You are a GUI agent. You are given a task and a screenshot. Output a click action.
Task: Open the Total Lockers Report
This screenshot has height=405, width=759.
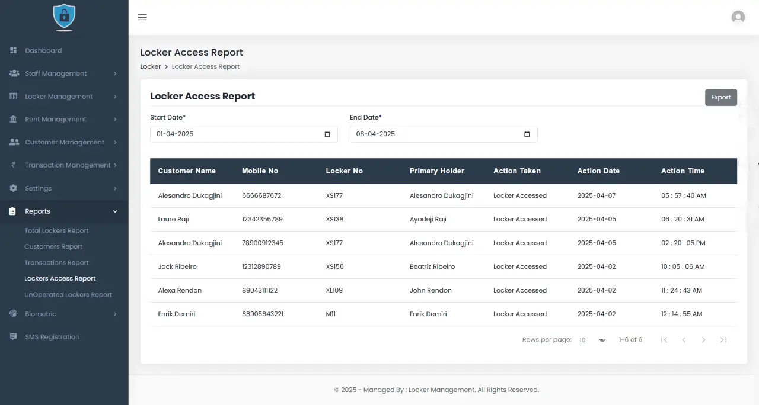click(x=56, y=231)
